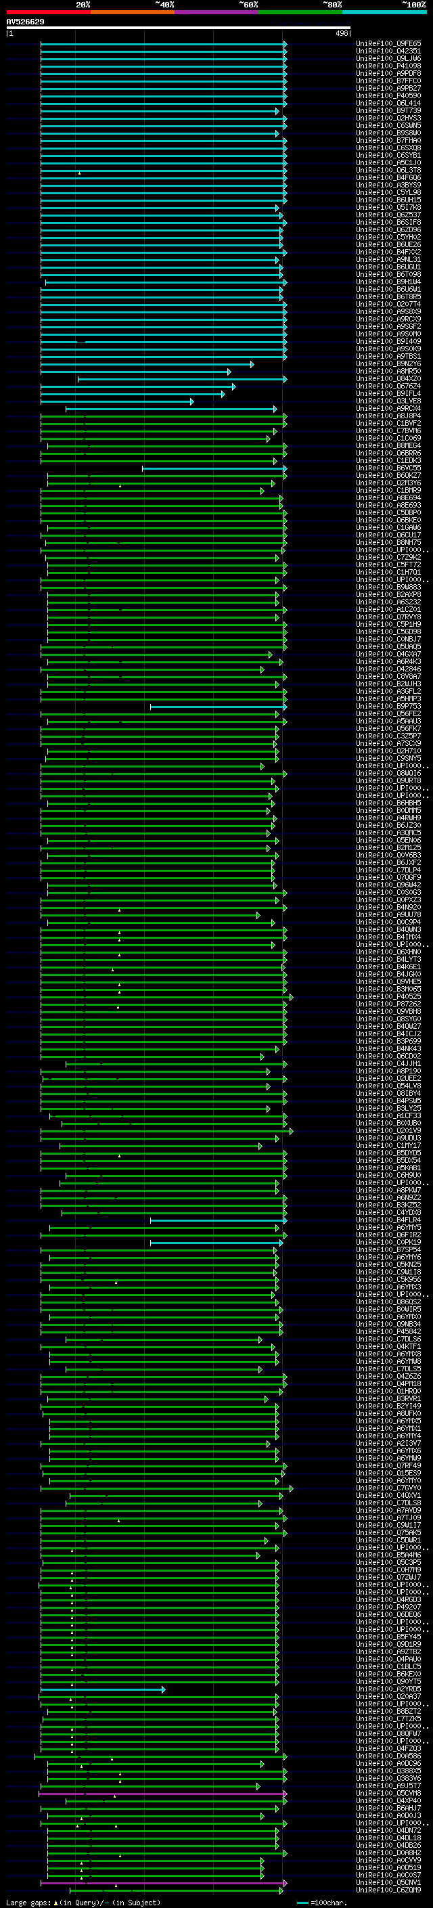Click the green alignment bar for UniRef100_Q6FIR2
This screenshot has height=1908, width=433.
click(x=164, y=1235)
